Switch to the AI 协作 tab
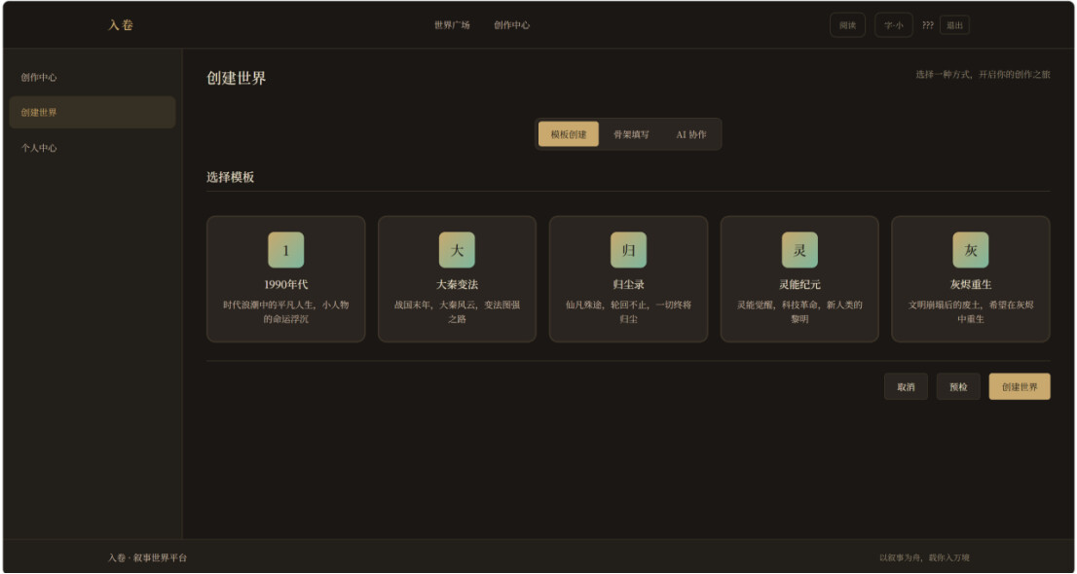 (x=691, y=134)
